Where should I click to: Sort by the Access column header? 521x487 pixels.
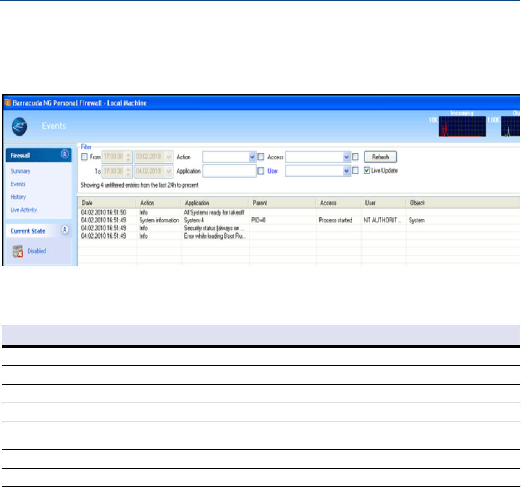(x=338, y=203)
